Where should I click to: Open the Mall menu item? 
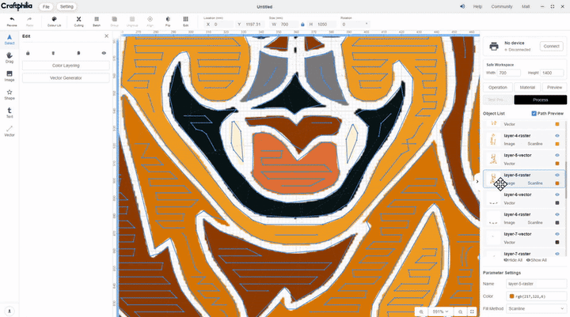coord(526,6)
